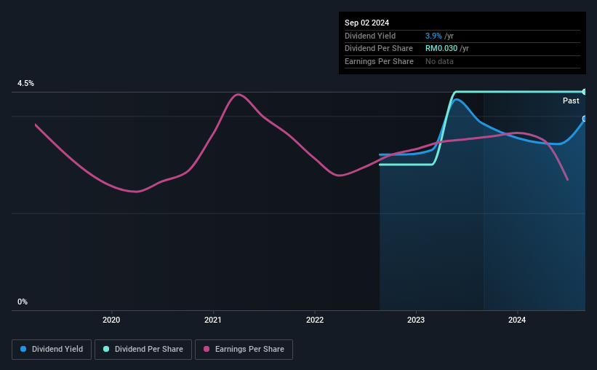Select the 2021 x-axis label
This screenshot has height=370, width=597.
click(213, 320)
